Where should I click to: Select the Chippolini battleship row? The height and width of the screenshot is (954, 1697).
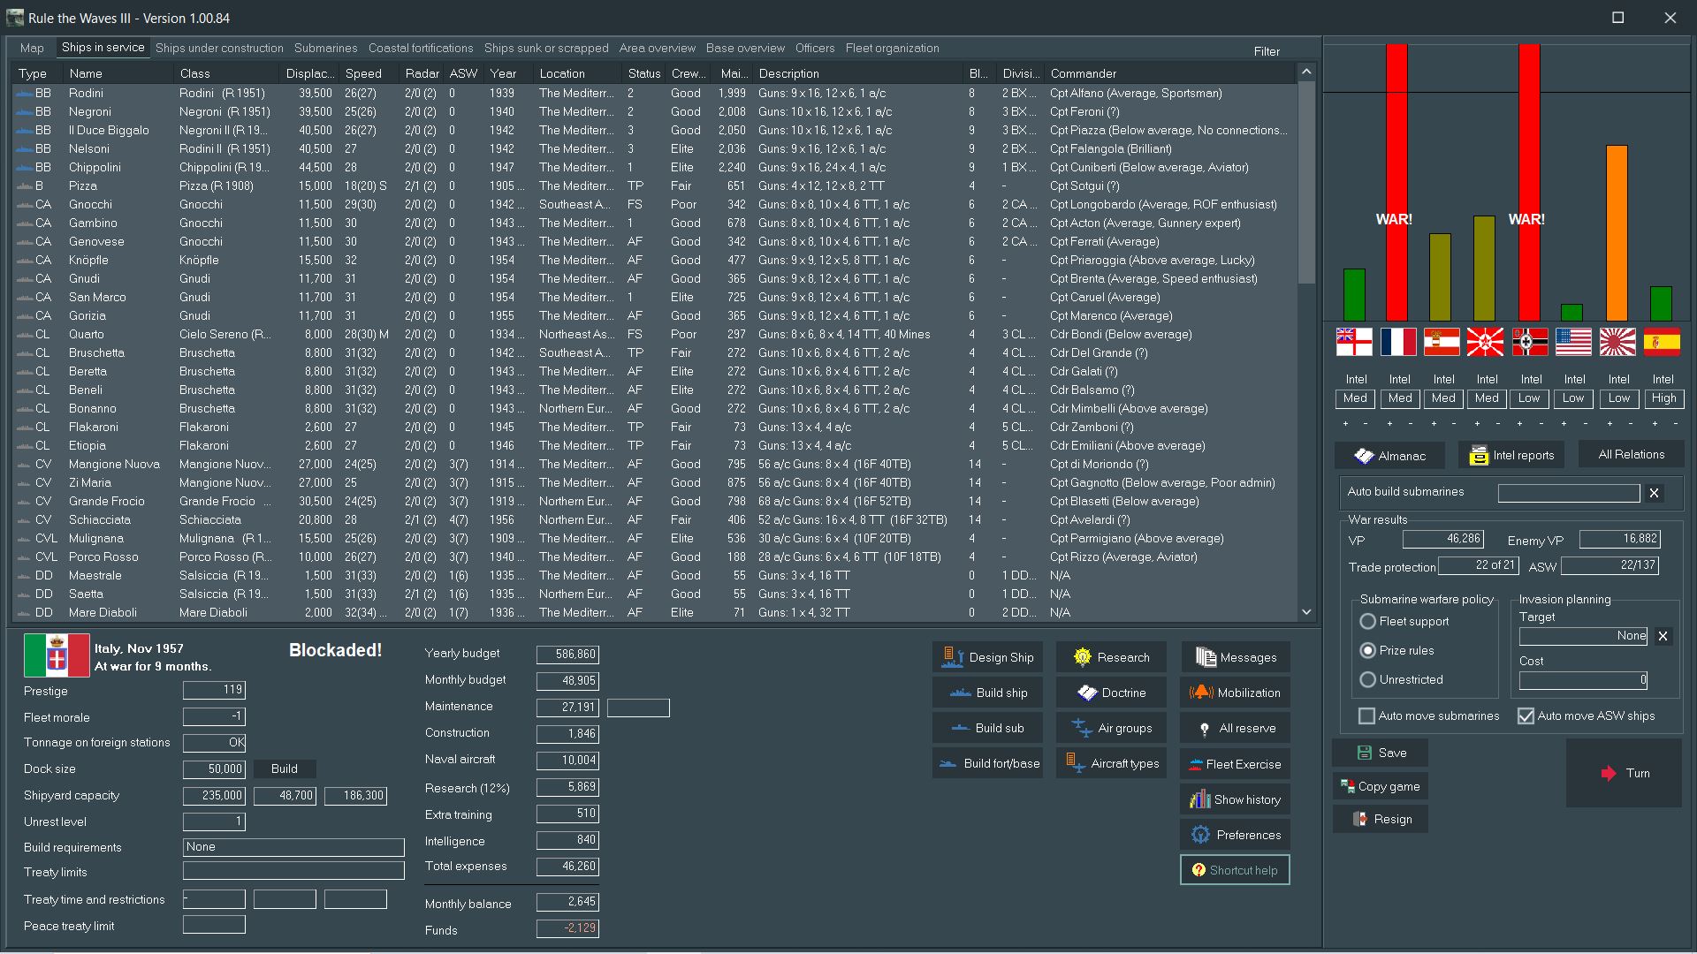(x=654, y=167)
